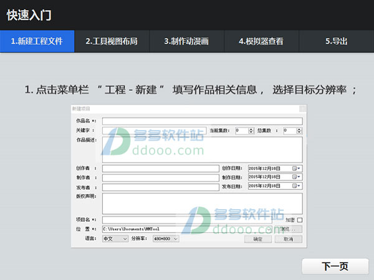Screen dimensions: 374x280
Task: Select the 4.模拟器查看 tab
Action: pos(261,42)
